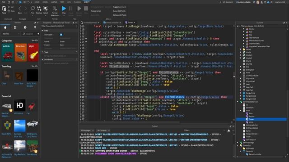Click the Resume icon in Test group
The image size is (289, 162).
pos(79,9)
